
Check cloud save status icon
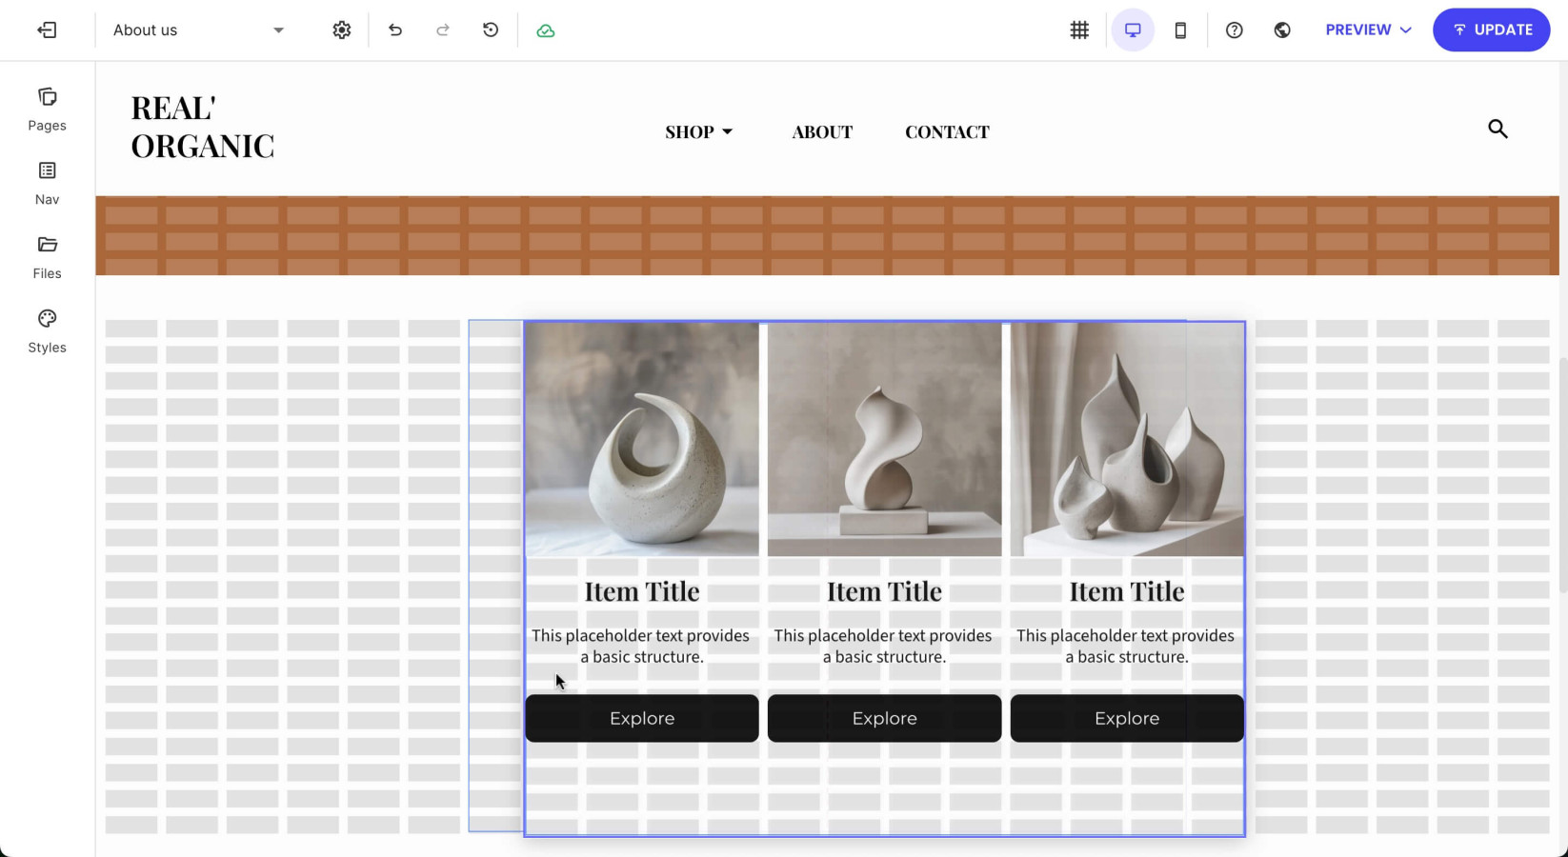coord(546,30)
